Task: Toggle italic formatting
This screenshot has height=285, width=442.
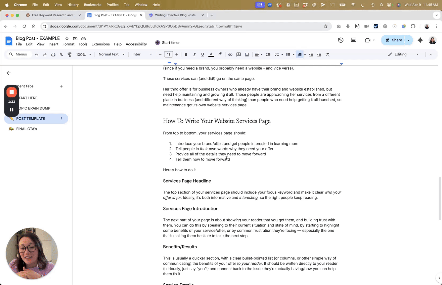Action: tap(194, 55)
